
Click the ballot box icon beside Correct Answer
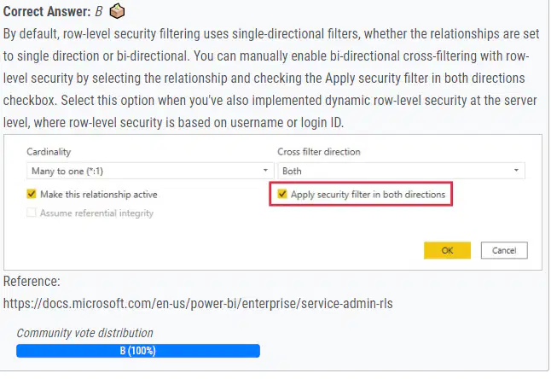point(117,11)
